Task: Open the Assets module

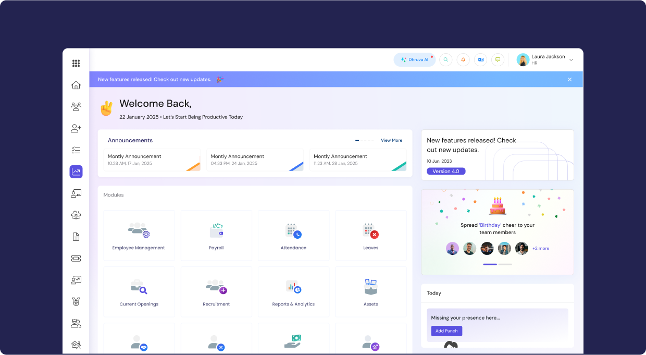Action: pos(371,292)
